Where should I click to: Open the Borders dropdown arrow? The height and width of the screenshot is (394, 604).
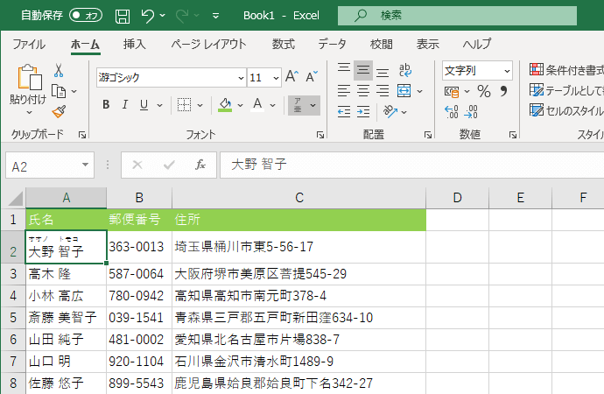pos(200,105)
